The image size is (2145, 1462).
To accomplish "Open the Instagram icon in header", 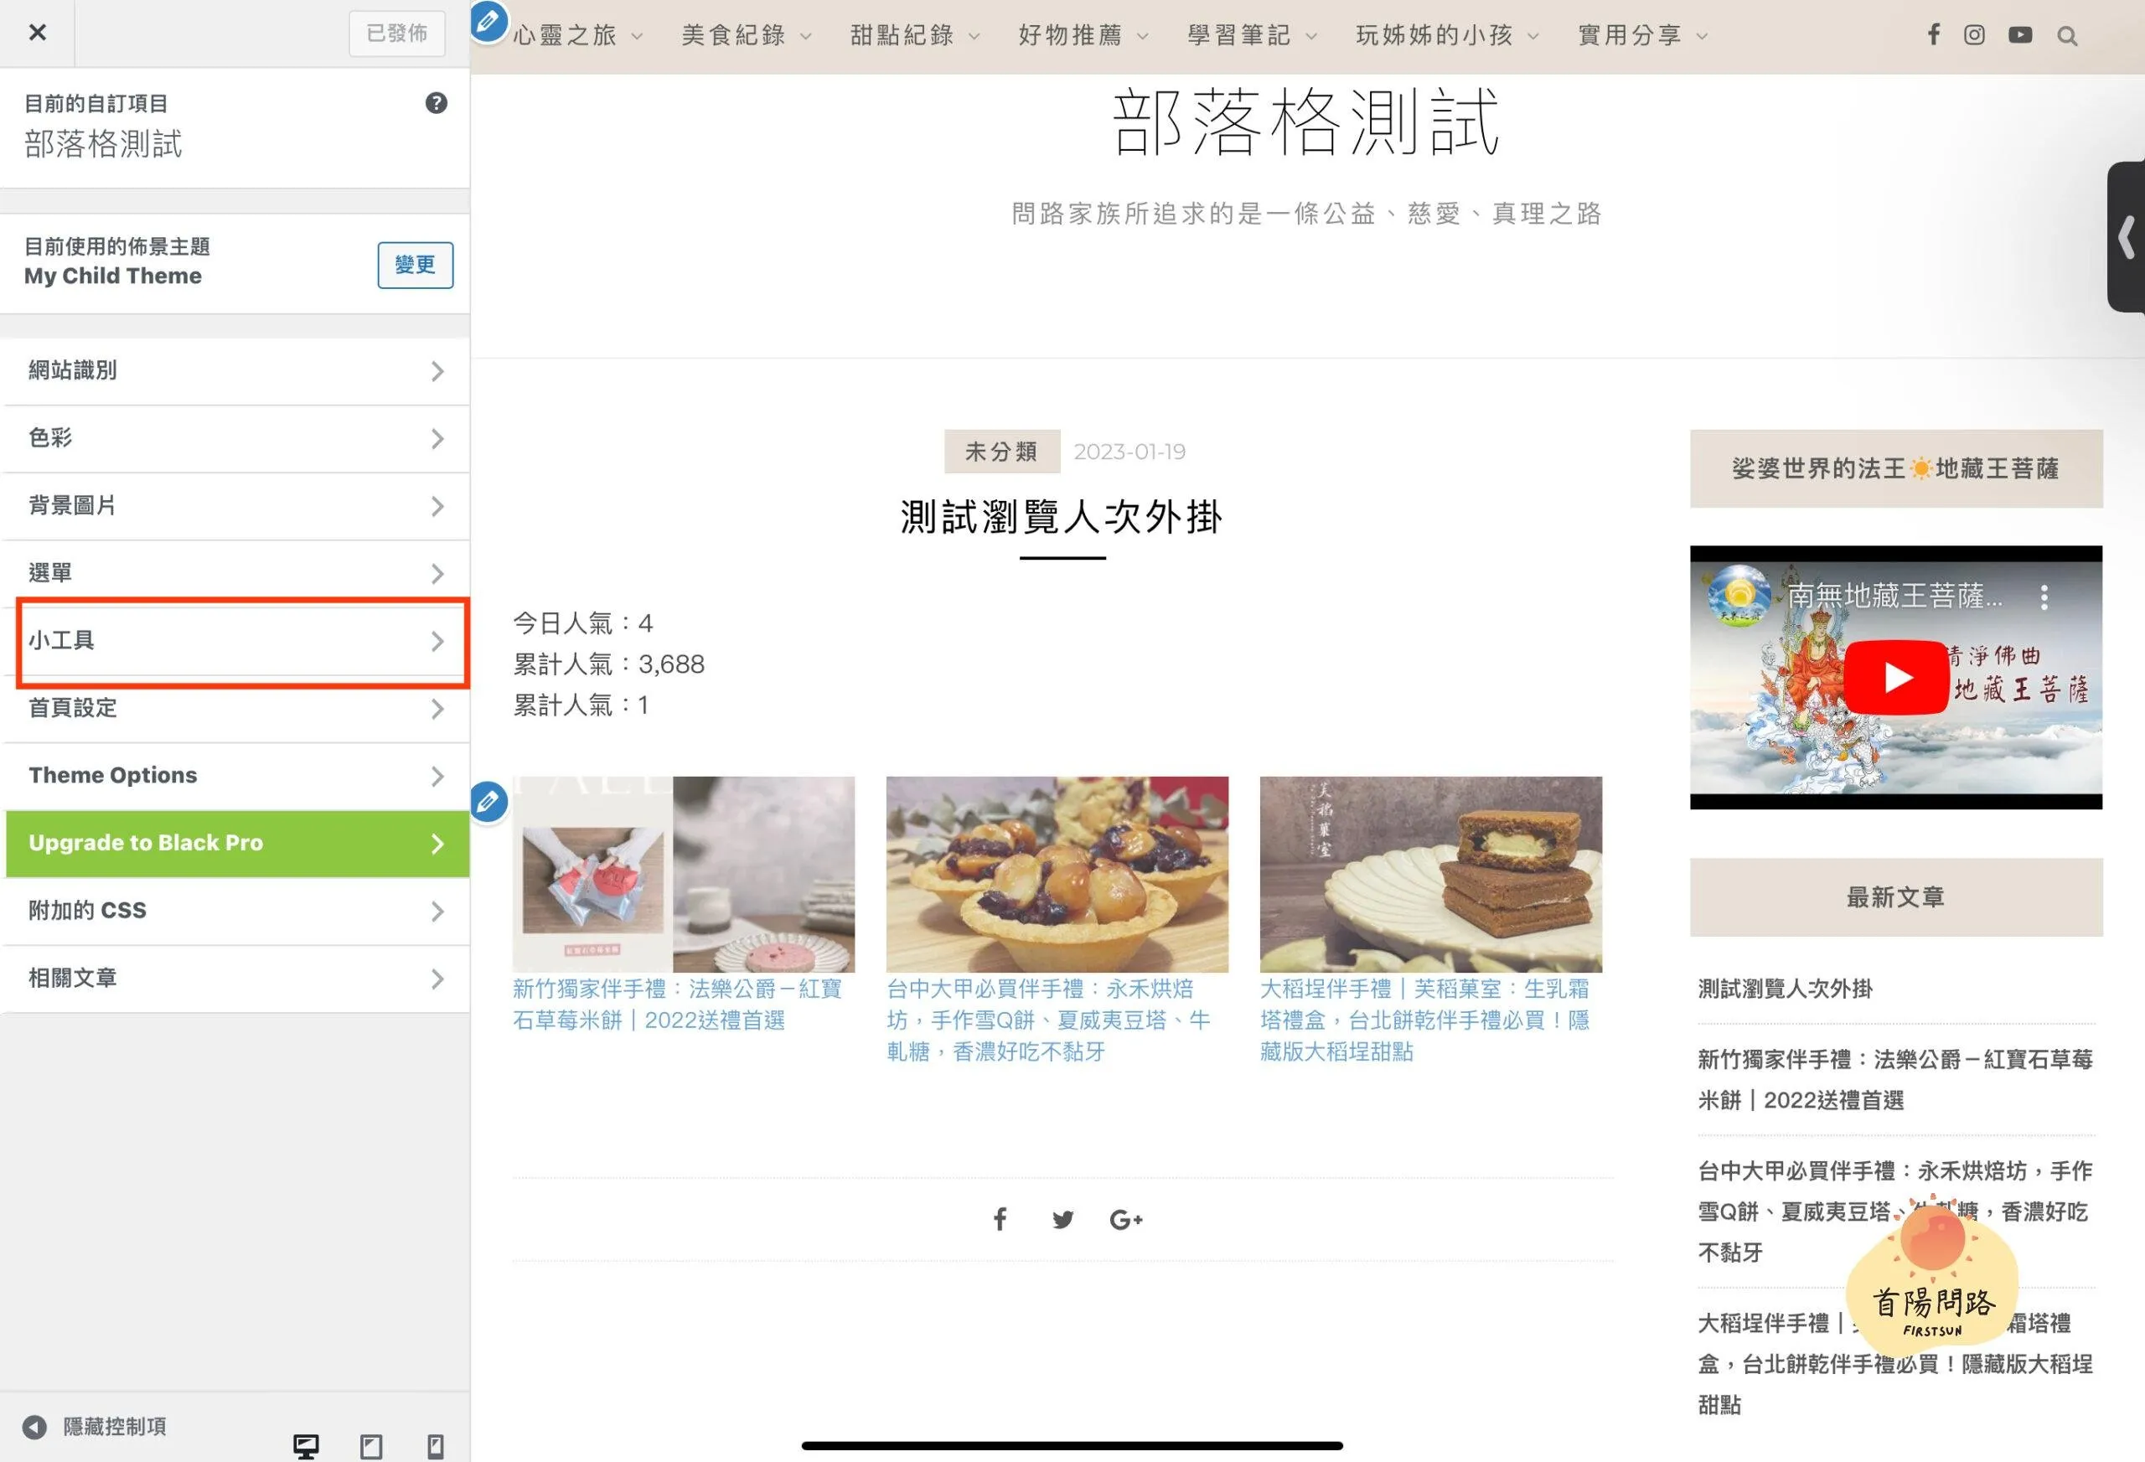I will [x=1973, y=35].
